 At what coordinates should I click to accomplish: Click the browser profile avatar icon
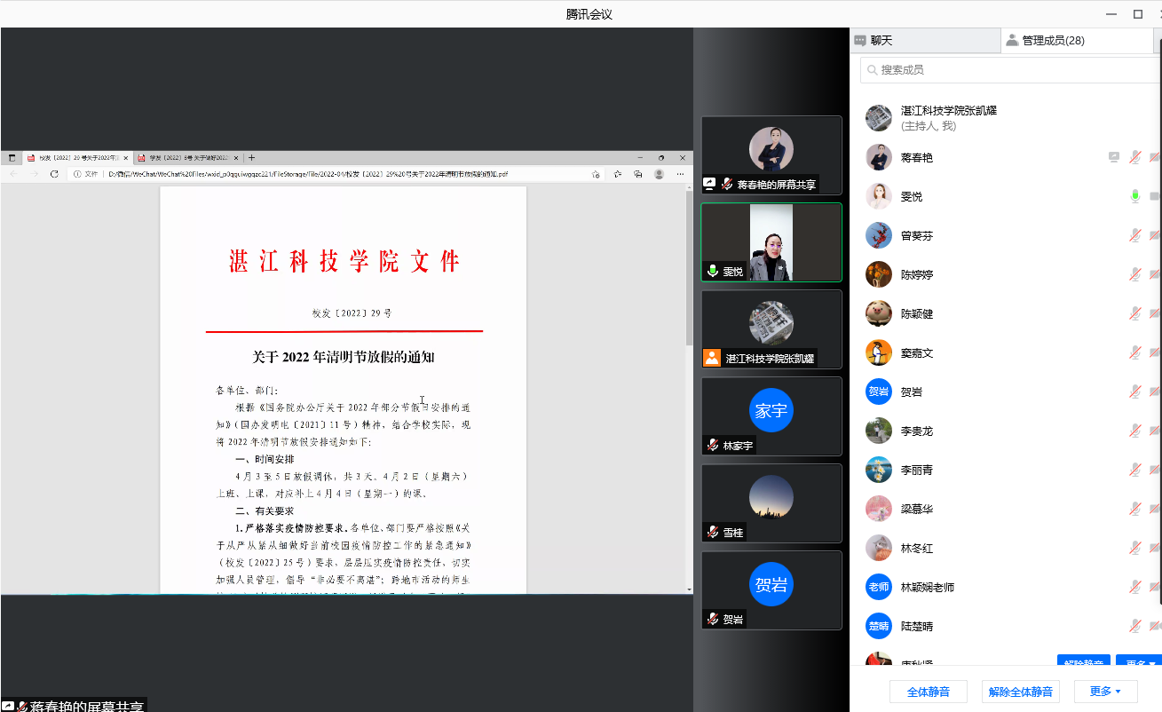pyautogui.click(x=659, y=174)
